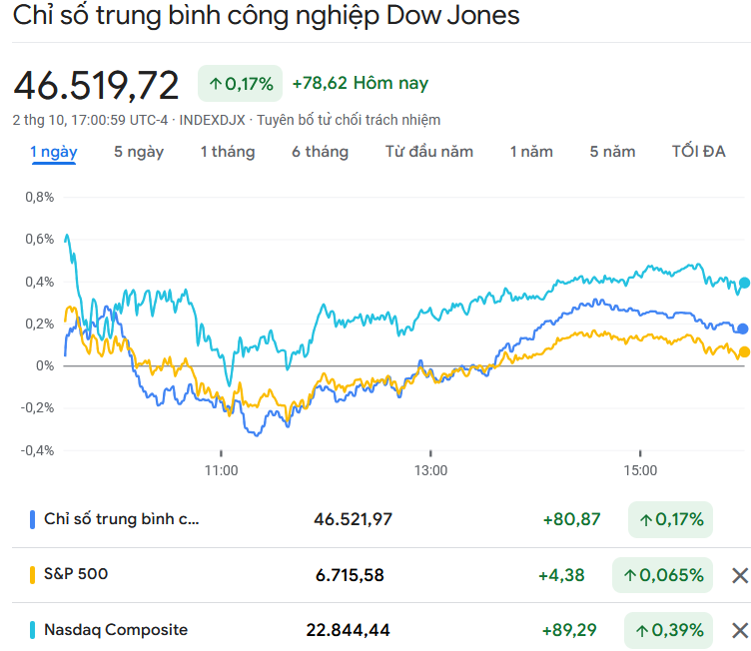Select the 5 năm range tab
Image resolution: width=751 pixels, height=651 pixels.
point(612,152)
